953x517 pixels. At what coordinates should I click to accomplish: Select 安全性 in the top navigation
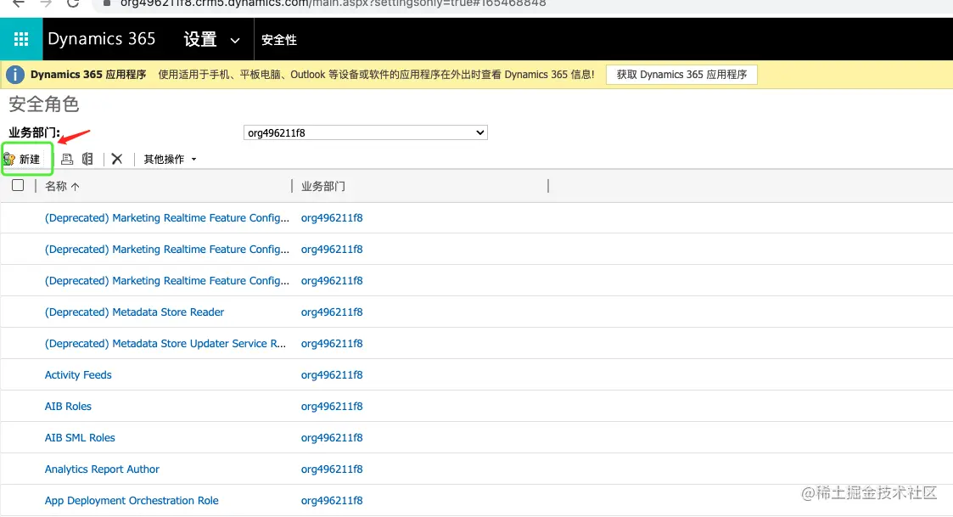[279, 40]
